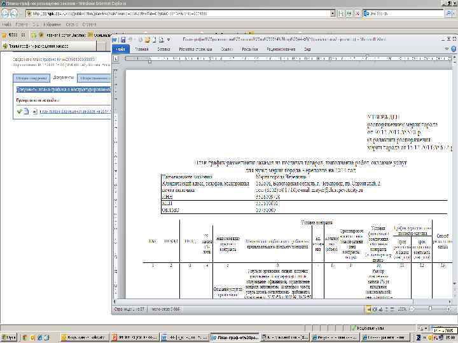This screenshot has height=343, width=458.
Task: Click the compatibility view icon beside the address bar
Action: (341, 13)
